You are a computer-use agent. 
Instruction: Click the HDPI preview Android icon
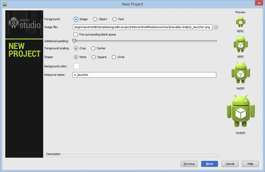pyautogui.click(x=240, y=45)
